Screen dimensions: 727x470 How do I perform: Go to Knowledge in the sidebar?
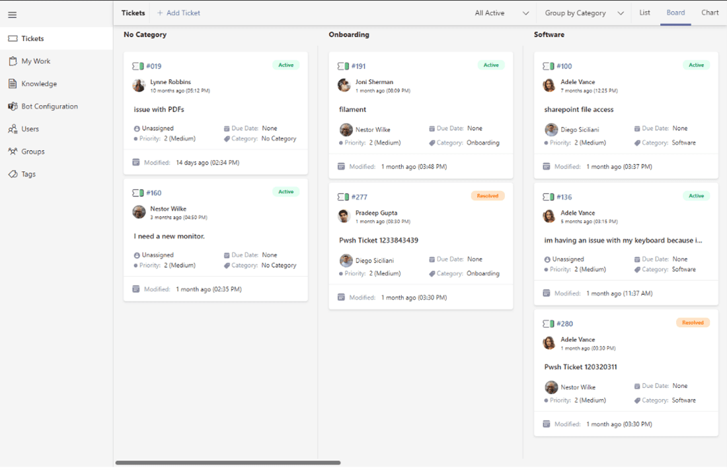tap(56, 83)
